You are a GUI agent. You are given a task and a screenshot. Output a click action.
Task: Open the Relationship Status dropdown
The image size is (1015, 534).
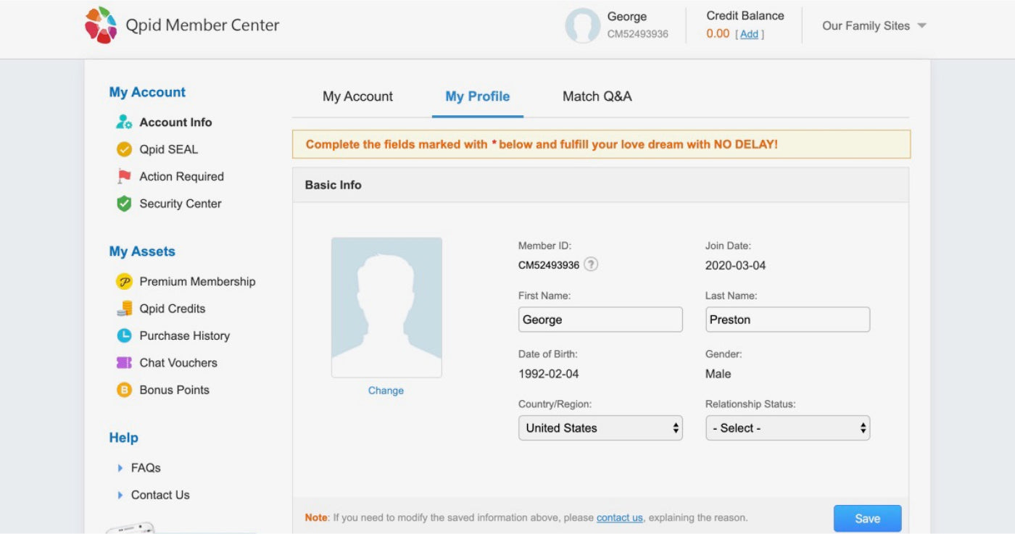pos(787,428)
